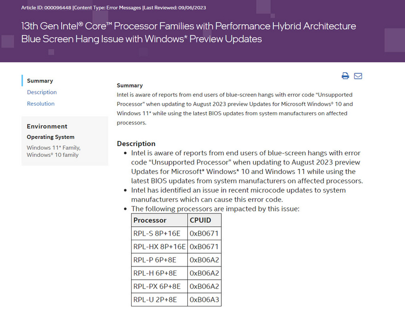This screenshot has width=405, height=311.
Task: Click the email article envelope icon
Action: tap(358, 76)
